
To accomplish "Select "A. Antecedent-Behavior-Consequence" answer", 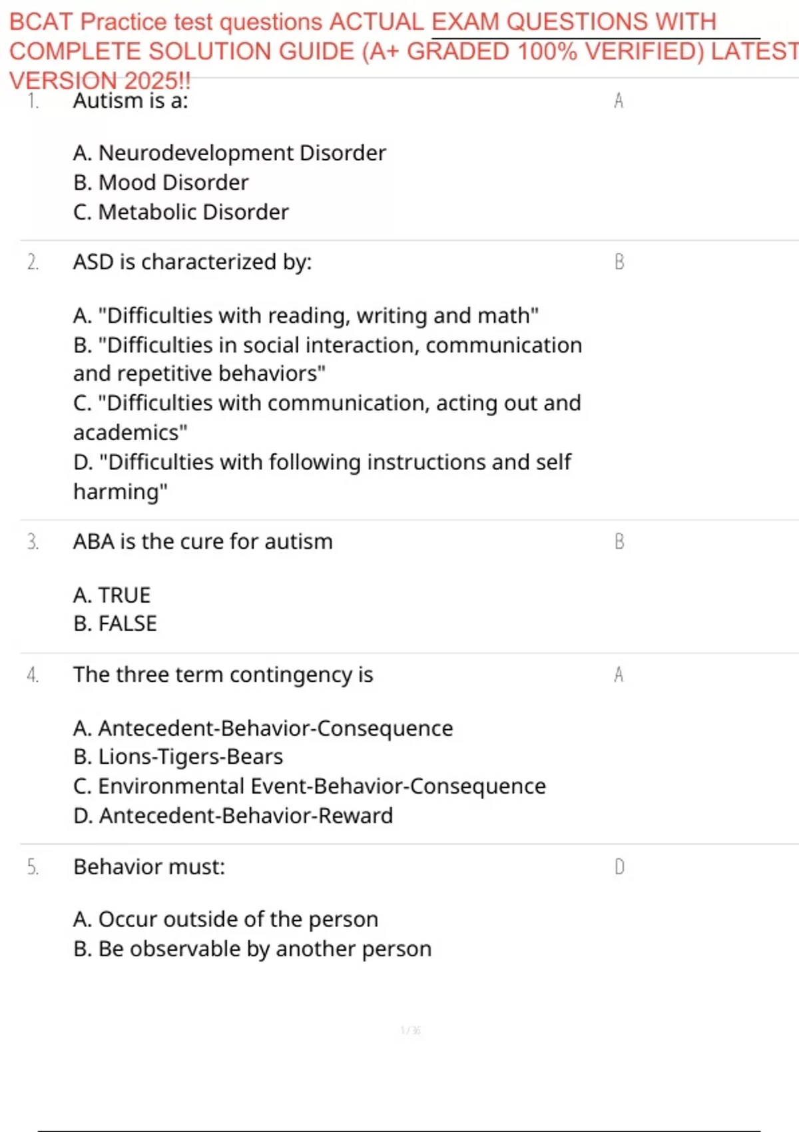I will (x=263, y=728).
